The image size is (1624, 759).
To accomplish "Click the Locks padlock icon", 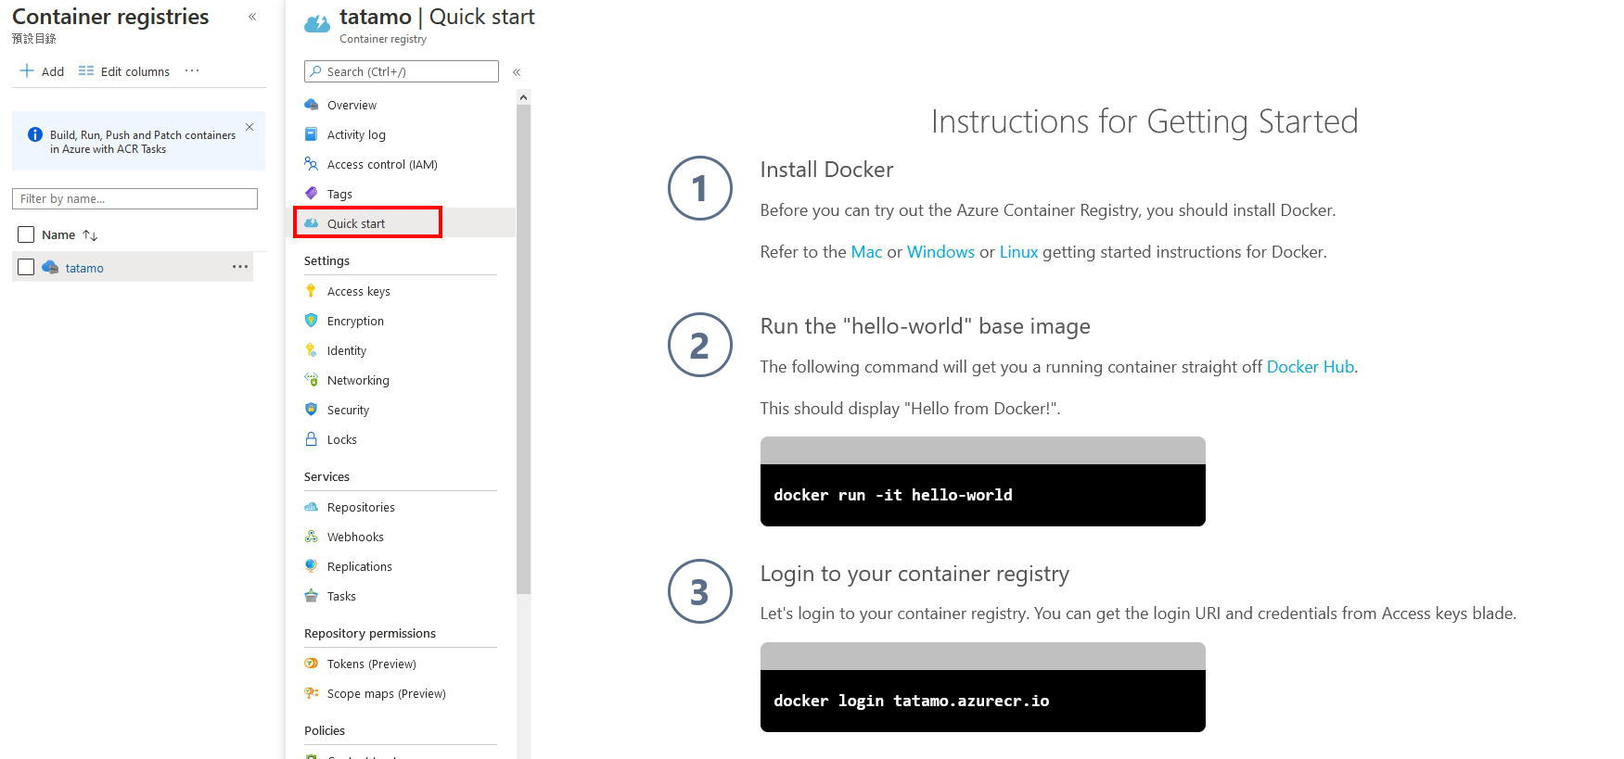I will point(312,439).
